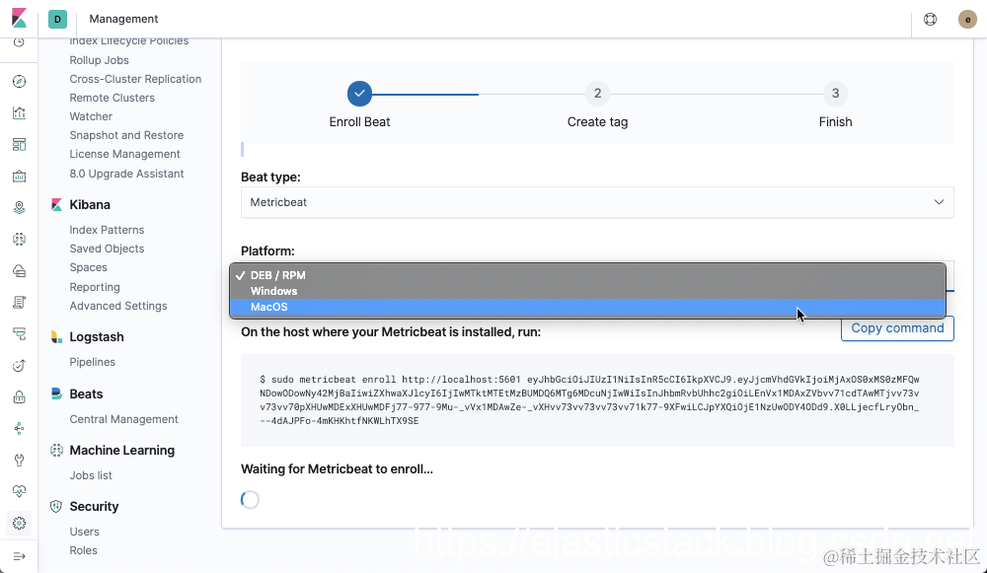Open Snapshot and Restore
The width and height of the screenshot is (987, 573).
126,136
